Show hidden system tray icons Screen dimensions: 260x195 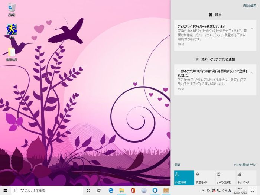click(203, 191)
